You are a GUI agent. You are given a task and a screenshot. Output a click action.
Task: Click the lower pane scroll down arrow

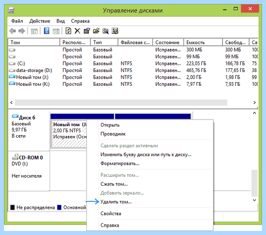[x=254, y=200]
